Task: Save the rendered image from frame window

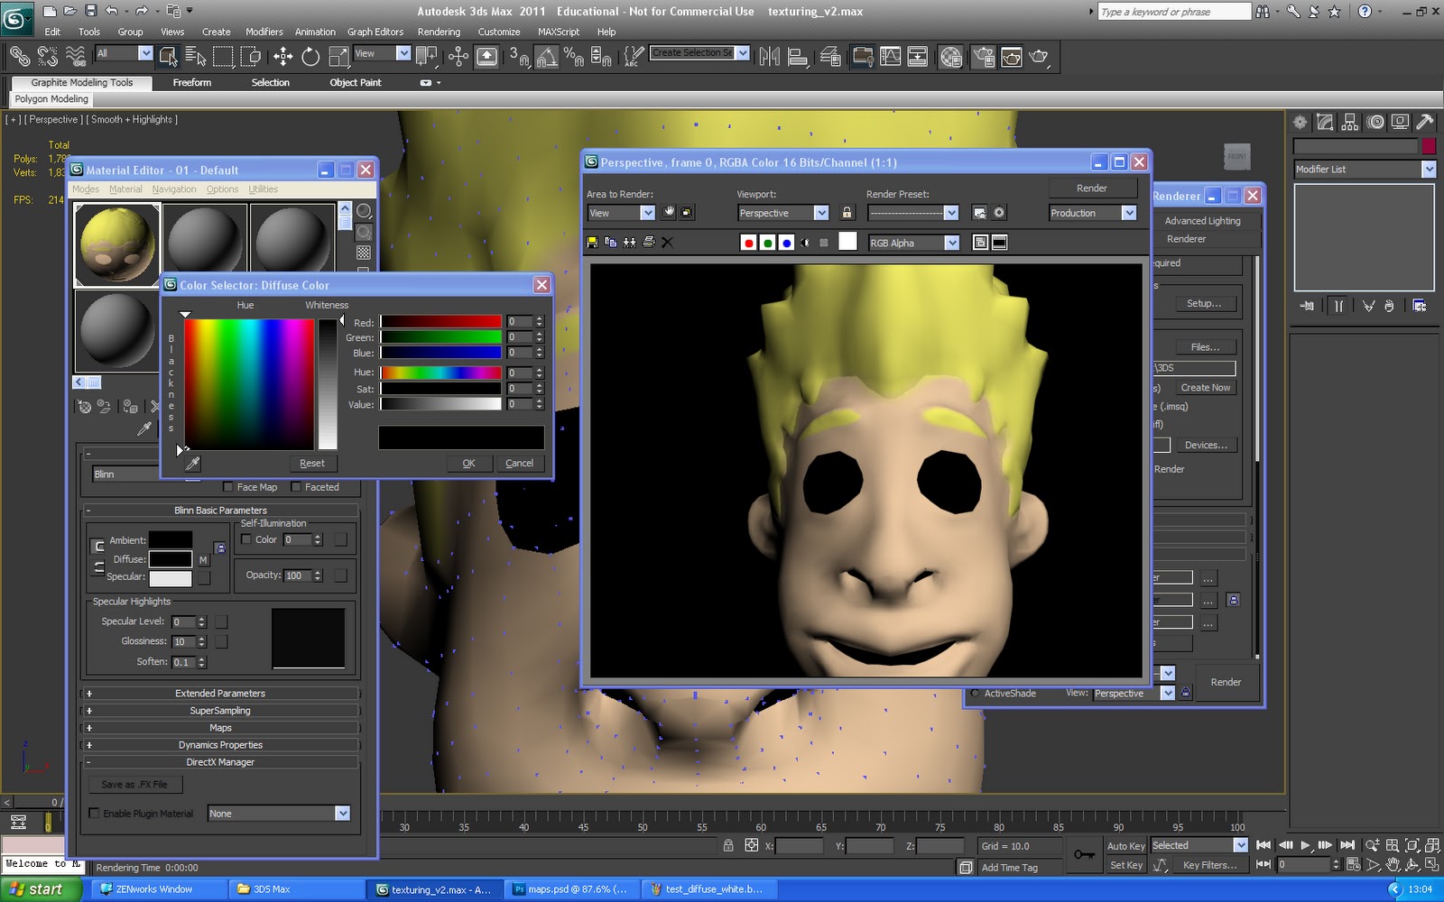Action: point(592,242)
